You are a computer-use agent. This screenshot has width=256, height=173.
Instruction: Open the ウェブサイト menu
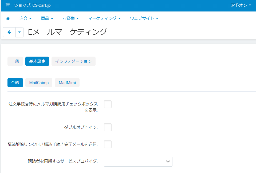(x=144, y=18)
